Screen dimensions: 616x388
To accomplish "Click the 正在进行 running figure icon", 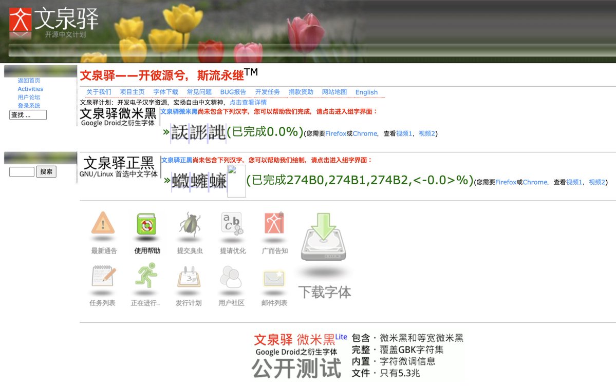I will pos(146,275).
